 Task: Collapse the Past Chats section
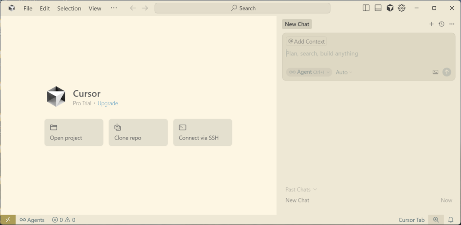pyautogui.click(x=301, y=189)
